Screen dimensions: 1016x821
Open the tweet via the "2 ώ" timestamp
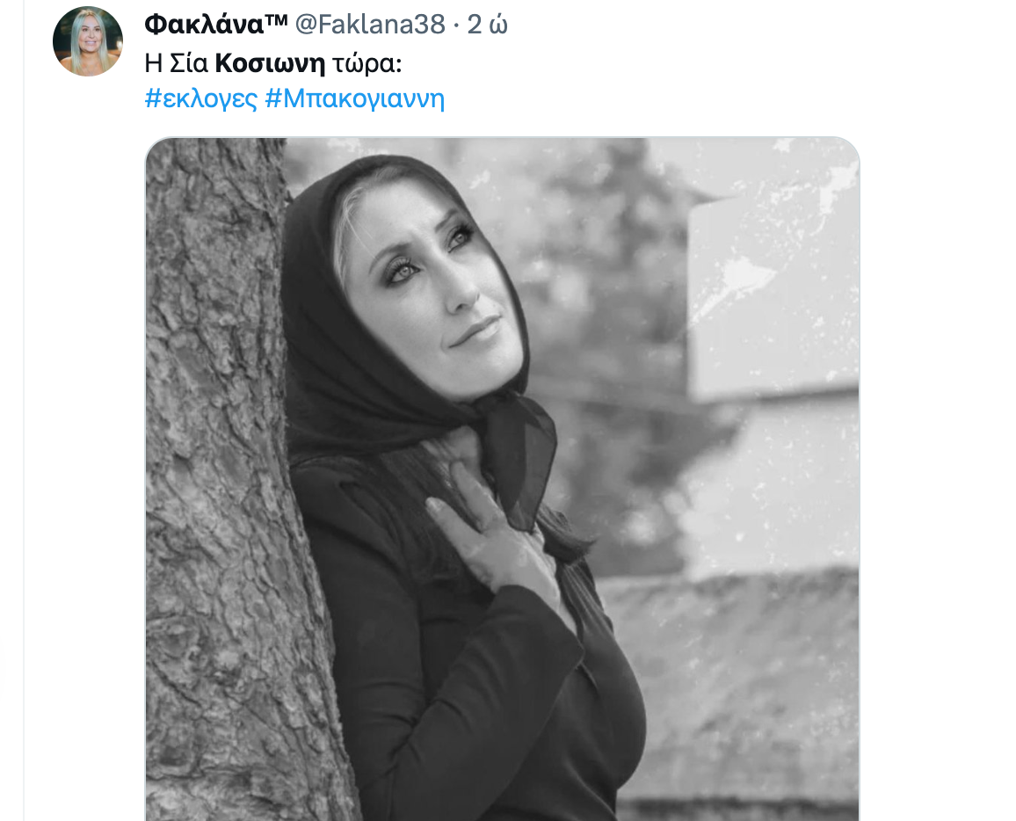(487, 25)
